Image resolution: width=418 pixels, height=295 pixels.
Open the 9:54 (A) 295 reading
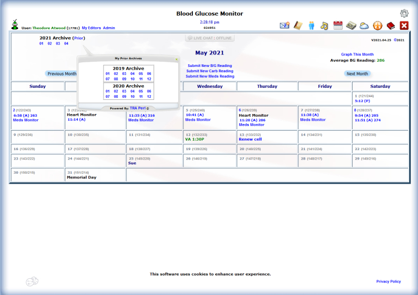[x=366, y=116]
